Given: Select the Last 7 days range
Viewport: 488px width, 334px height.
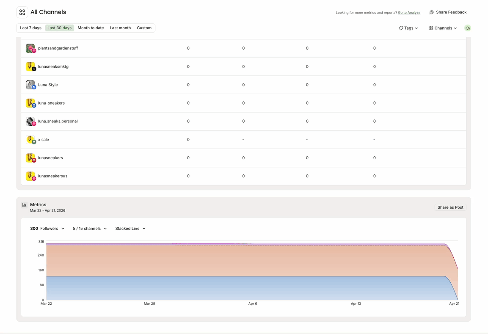Looking at the screenshot, I should [30, 28].
